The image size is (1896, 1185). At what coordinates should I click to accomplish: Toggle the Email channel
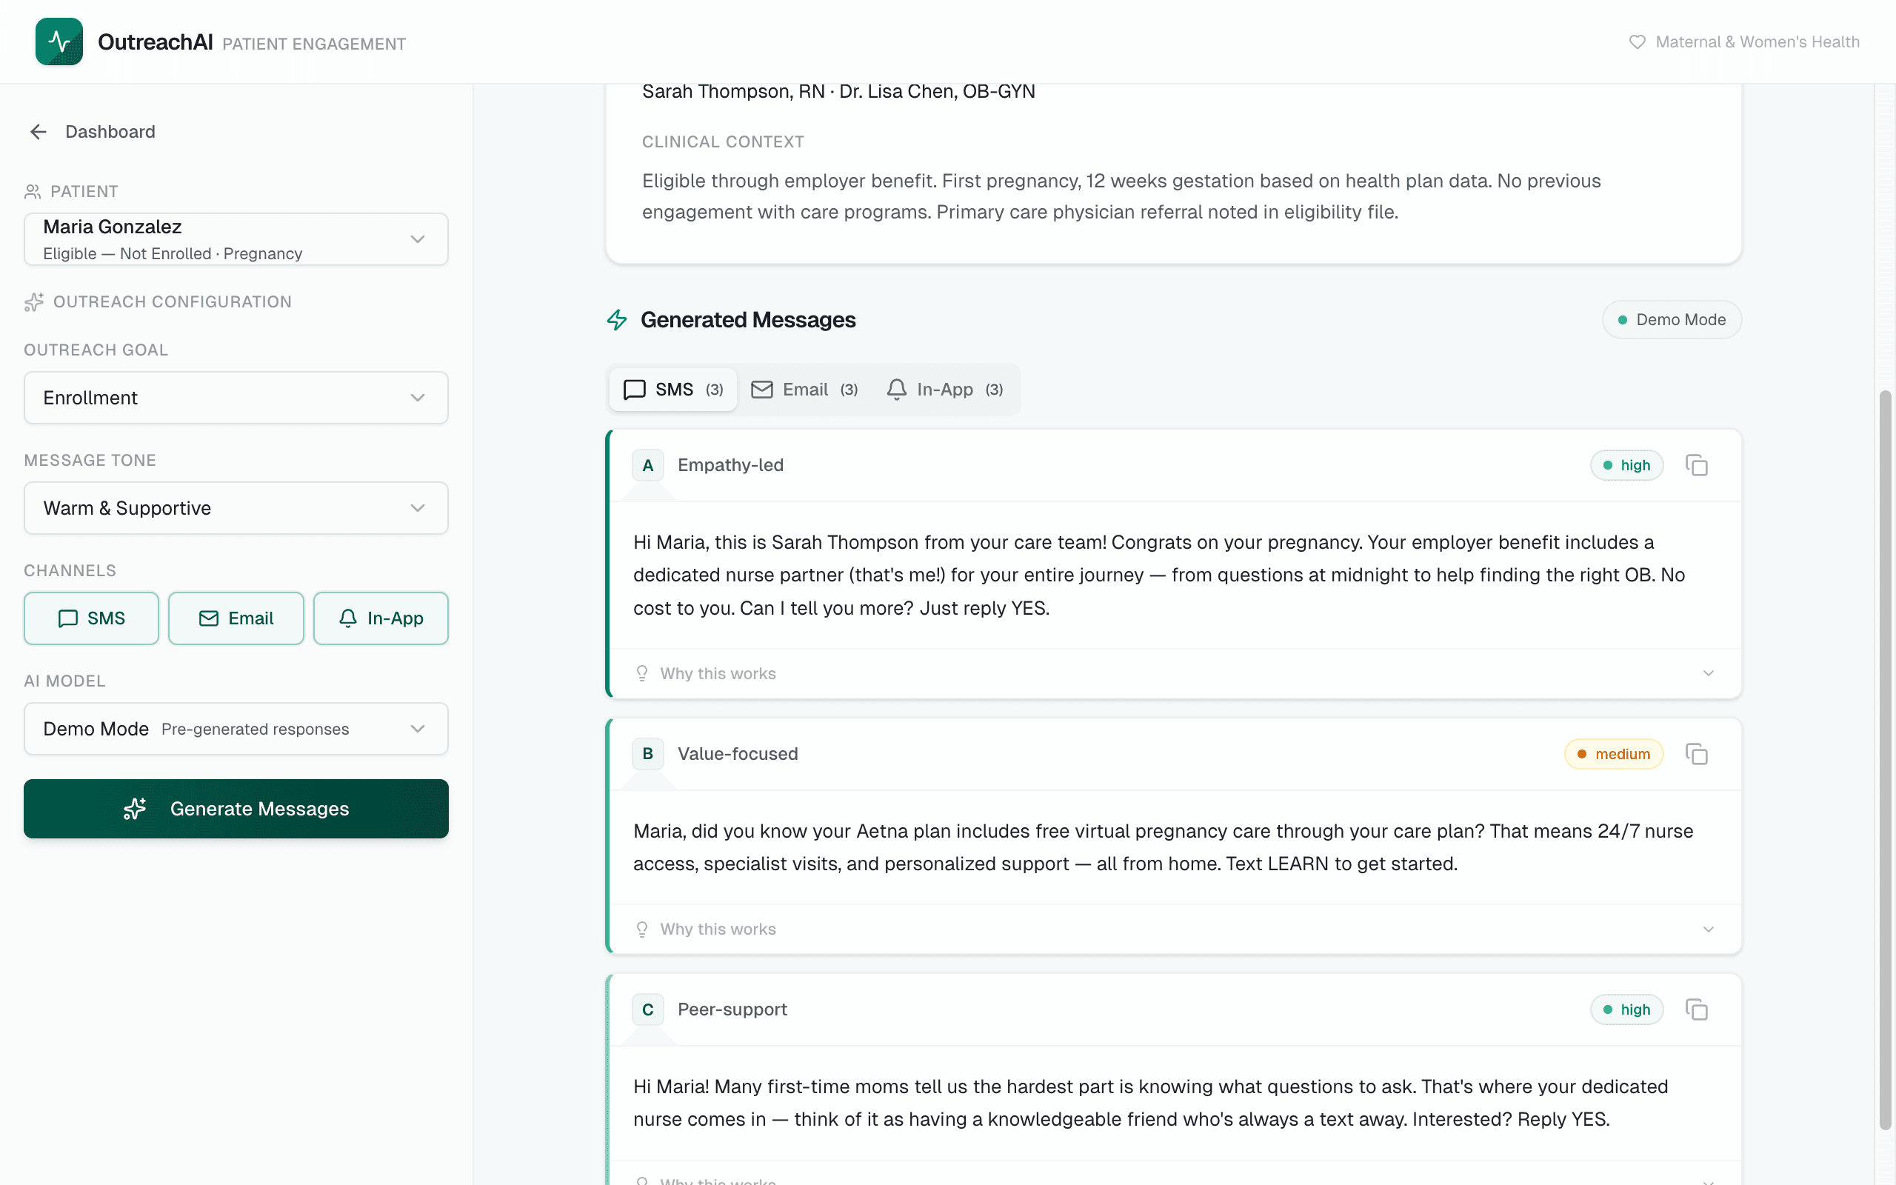click(x=235, y=618)
